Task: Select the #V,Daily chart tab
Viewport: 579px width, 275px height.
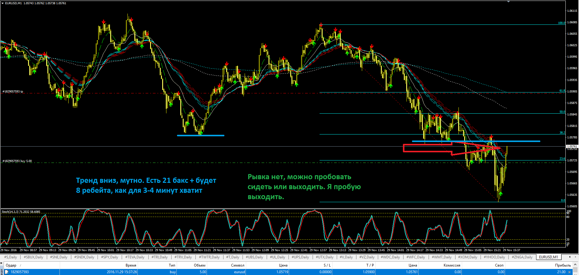Action: coord(346,257)
